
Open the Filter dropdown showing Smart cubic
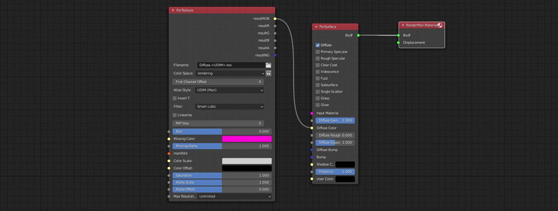click(229, 107)
